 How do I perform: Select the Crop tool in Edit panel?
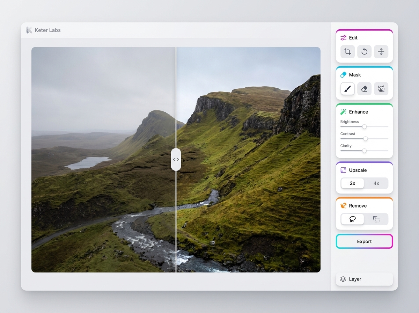click(x=347, y=52)
